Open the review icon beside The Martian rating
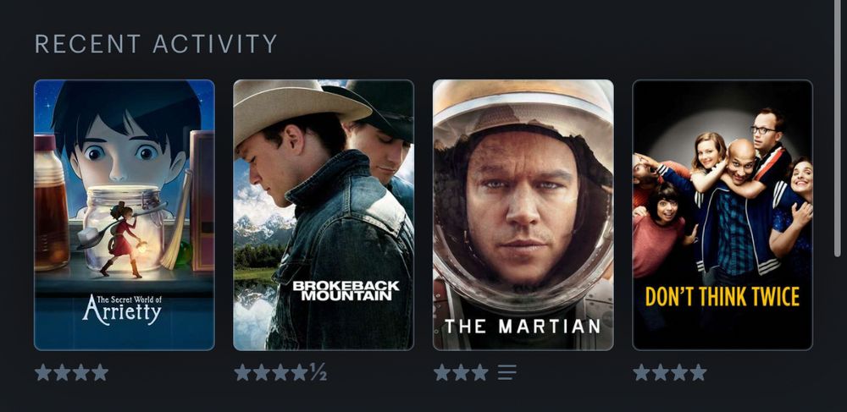This screenshot has width=847, height=412. (x=507, y=372)
